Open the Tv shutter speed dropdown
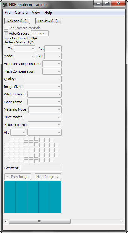 click(25, 48)
